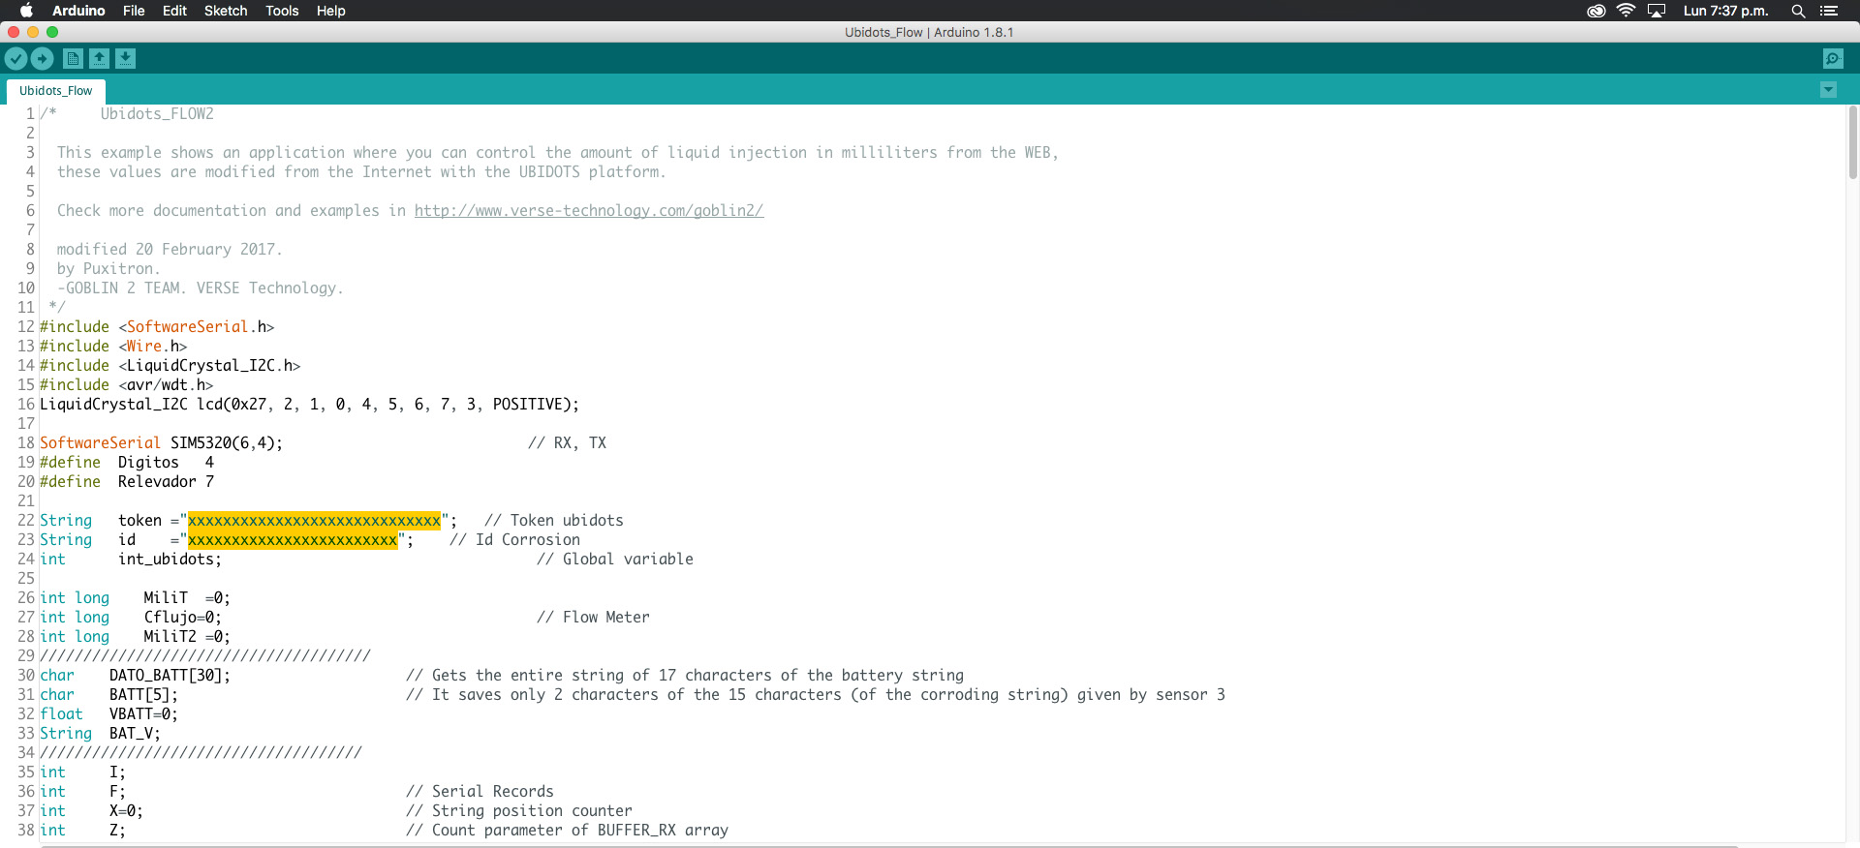The height and width of the screenshot is (848, 1860).
Task: Open the Arduino application menu
Action: [78, 11]
